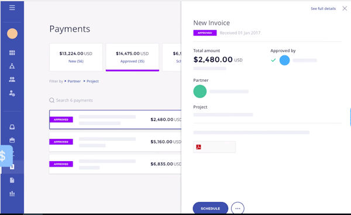Open the document page sidebar icon
Image resolution: width=351 pixels, height=215 pixels.
(12, 180)
